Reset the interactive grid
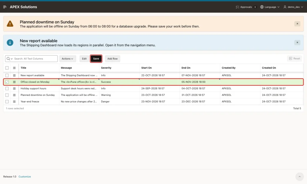Viewport: 307px width, 184px height. pos(294,58)
